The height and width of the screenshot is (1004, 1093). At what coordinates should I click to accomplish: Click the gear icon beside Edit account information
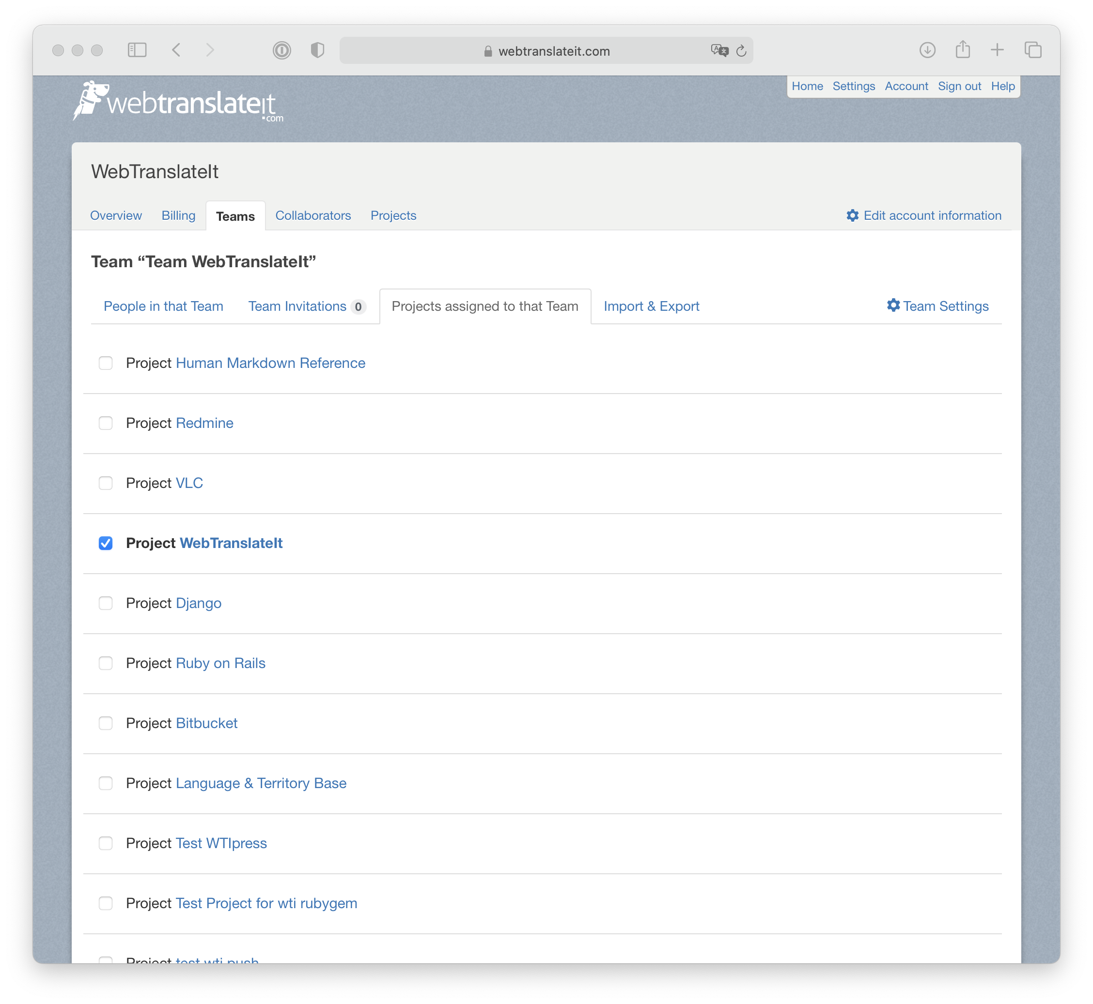(x=852, y=216)
